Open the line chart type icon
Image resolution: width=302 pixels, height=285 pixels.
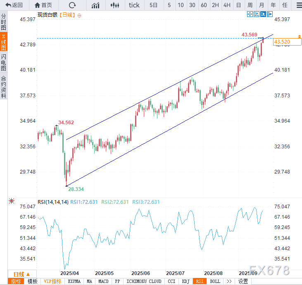(95, 5)
